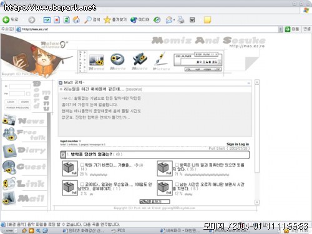This screenshot has width=312, height=234.
Task: Go to the browser Home page icon
Action: pyautogui.click(x=76, y=20)
